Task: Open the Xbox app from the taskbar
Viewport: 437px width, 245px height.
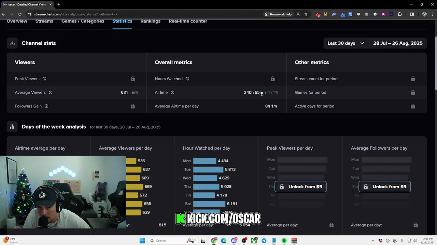Action: click(254, 241)
